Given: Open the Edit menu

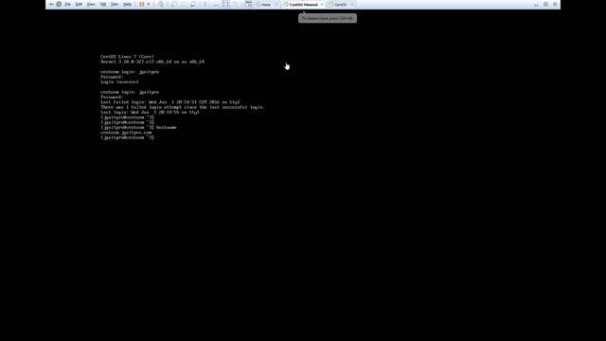Looking at the screenshot, I should [x=79, y=4].
